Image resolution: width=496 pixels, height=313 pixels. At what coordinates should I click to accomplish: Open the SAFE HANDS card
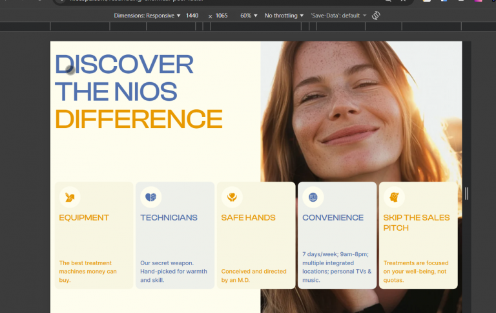(248, 218)
